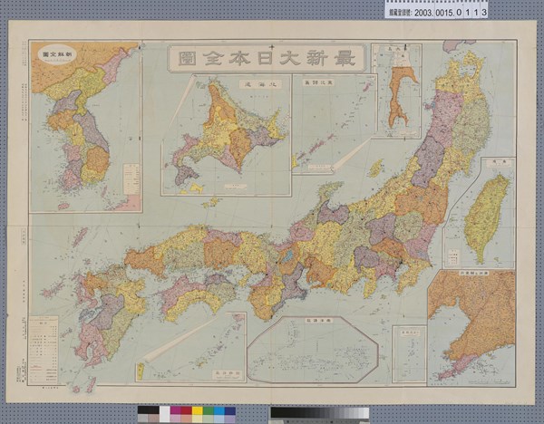
Task: Select the Hokkaido inset map
Action: pos(225,136)
